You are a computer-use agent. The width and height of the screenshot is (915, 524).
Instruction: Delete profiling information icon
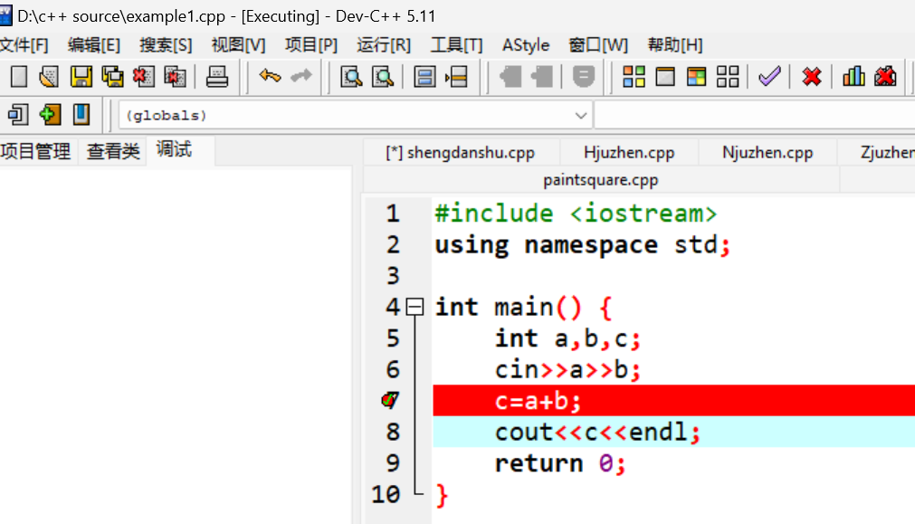[x=885, y=76]
